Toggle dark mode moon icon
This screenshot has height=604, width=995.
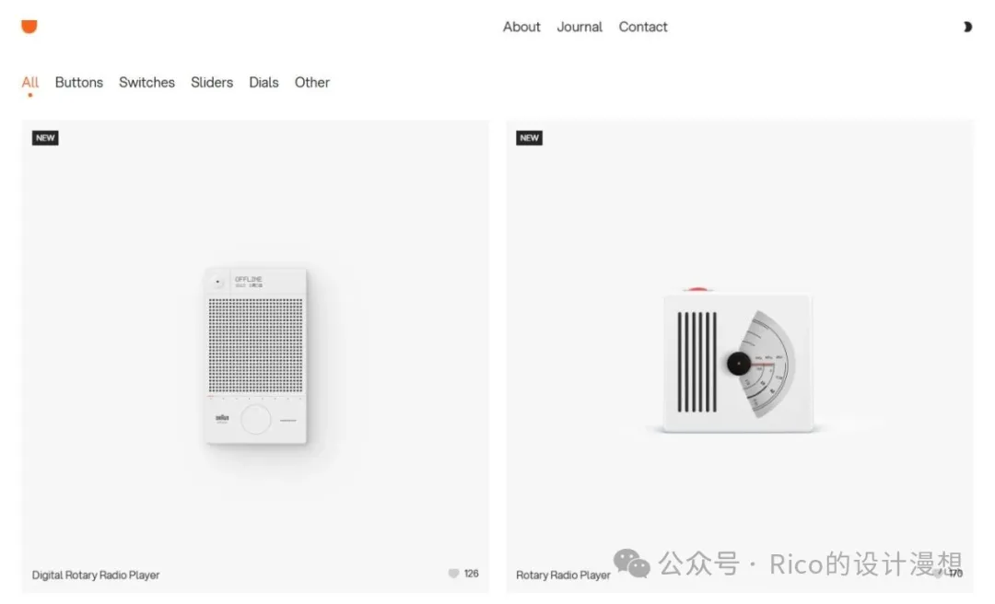coord(967,27)
